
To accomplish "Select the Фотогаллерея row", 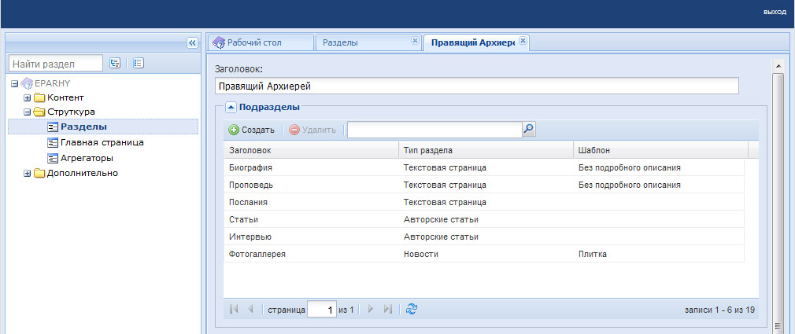I will [x=484, y=254].
